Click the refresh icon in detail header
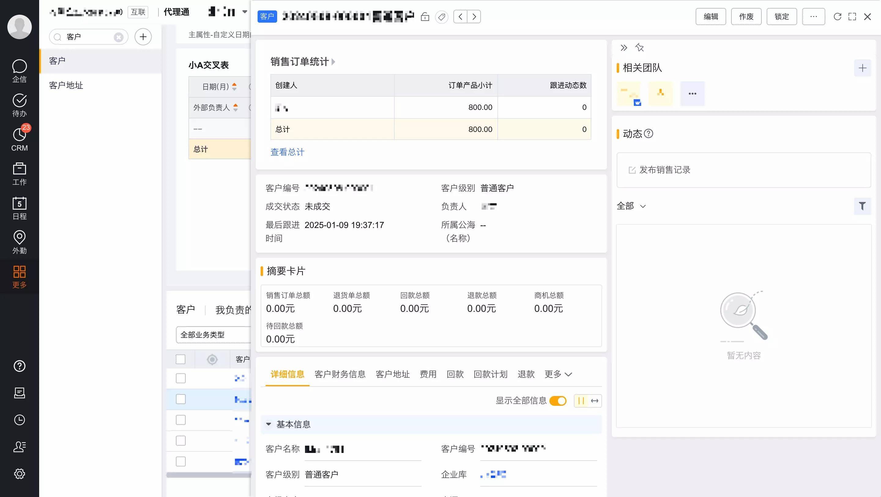The image size is (881, 497). (837, 17)
